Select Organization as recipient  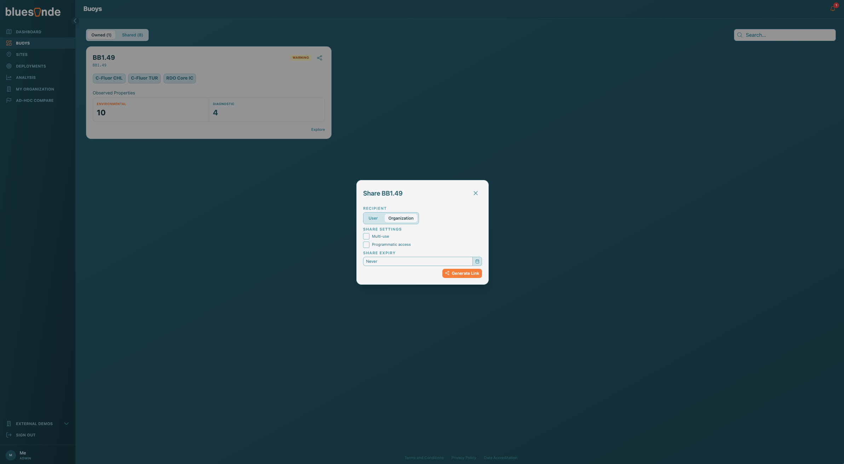click(401, 218)
